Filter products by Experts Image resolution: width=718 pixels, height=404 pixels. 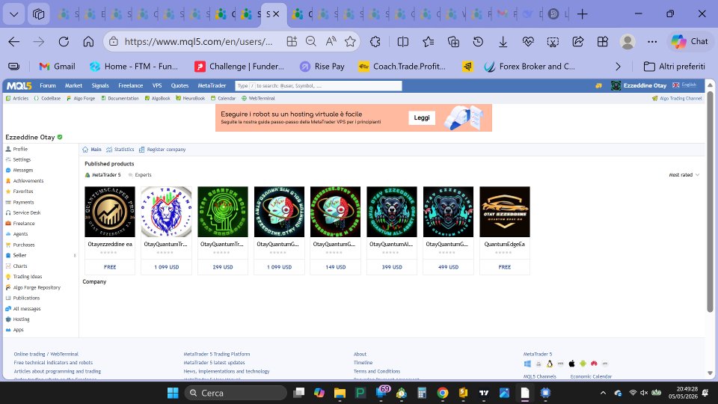[140, 174]
